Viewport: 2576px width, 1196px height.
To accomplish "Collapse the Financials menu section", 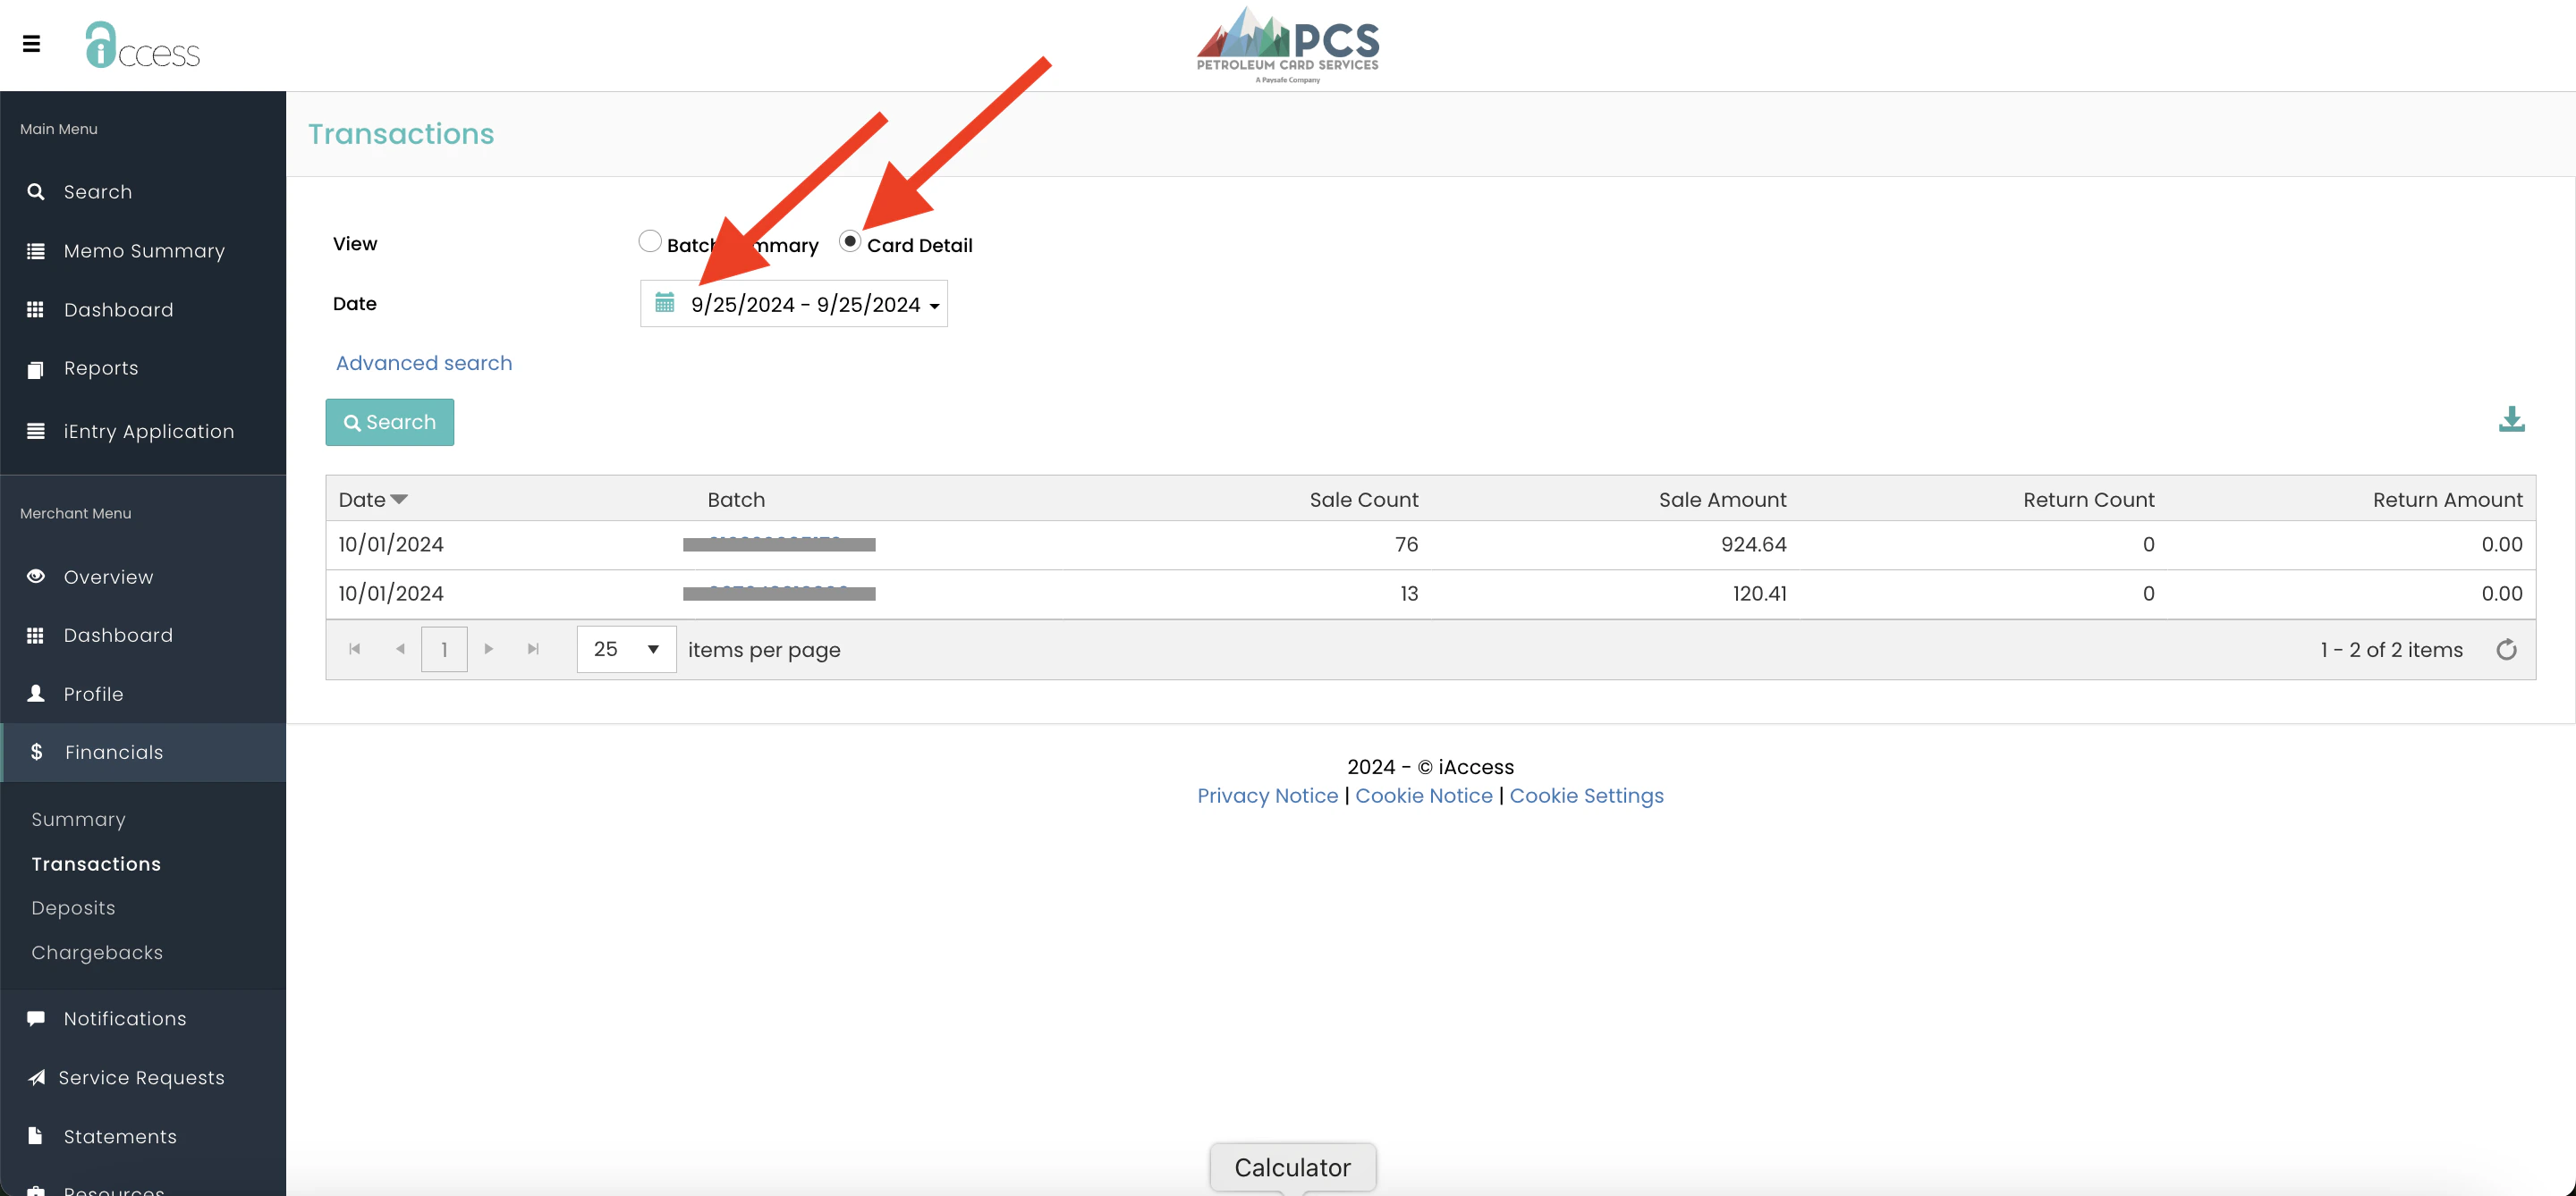I will [113, 753].
